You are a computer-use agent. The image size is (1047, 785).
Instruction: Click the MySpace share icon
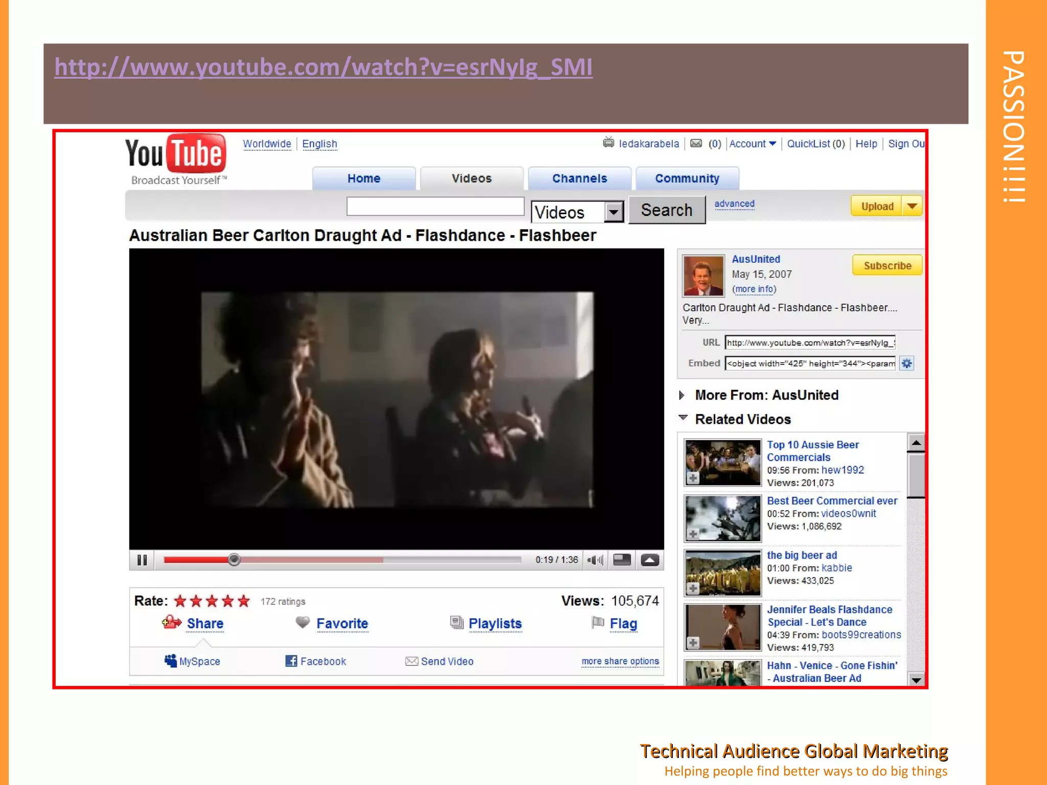point(170,661)
